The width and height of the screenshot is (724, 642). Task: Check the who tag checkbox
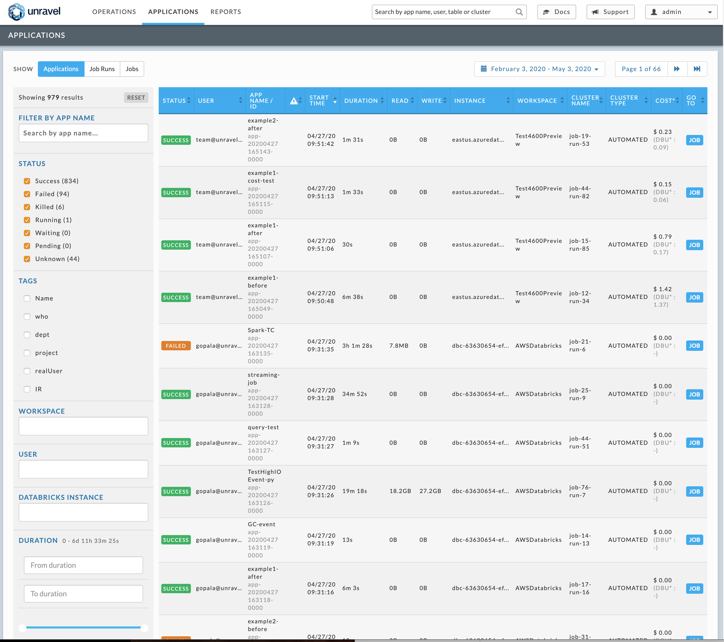27,317
